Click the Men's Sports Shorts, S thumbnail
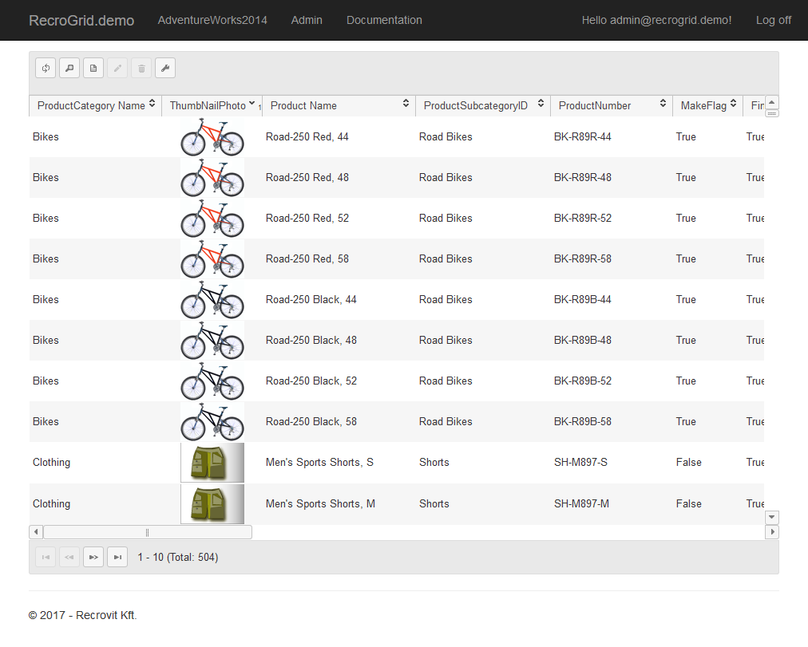Viewport: 808px width, 647px height. [212, 463]
